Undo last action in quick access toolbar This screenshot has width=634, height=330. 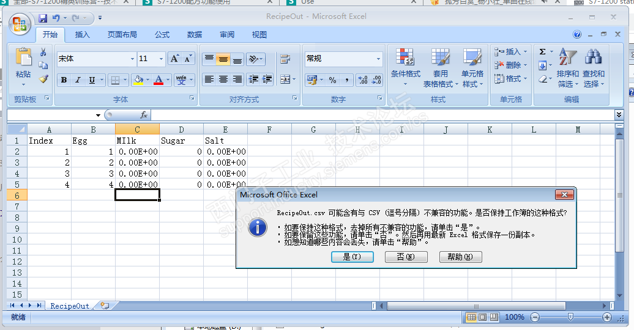click(56, 18)
